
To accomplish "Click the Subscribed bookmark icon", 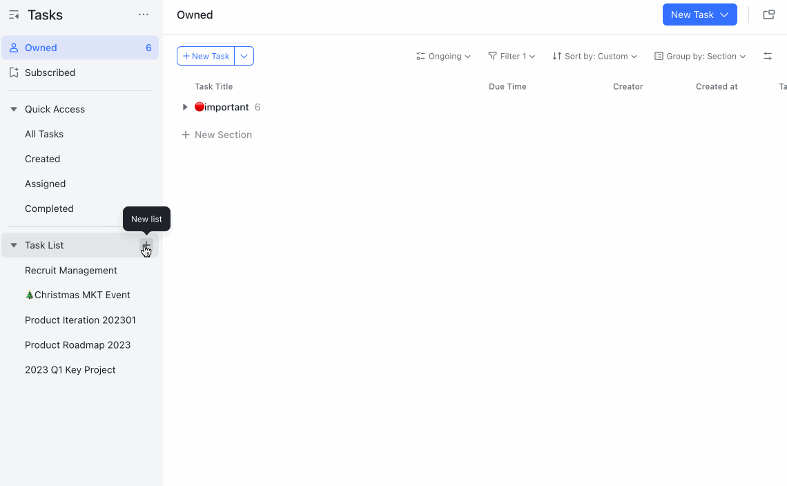I will tap(14, 72).
